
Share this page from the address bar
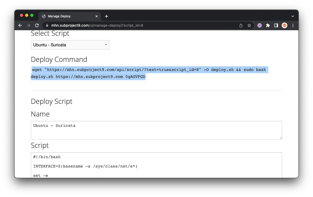[241, 25]
